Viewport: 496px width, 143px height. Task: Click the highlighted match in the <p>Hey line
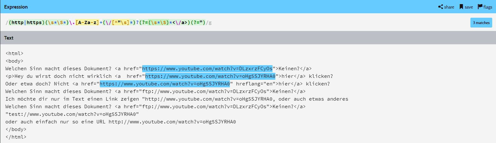[x=210, y=76]
